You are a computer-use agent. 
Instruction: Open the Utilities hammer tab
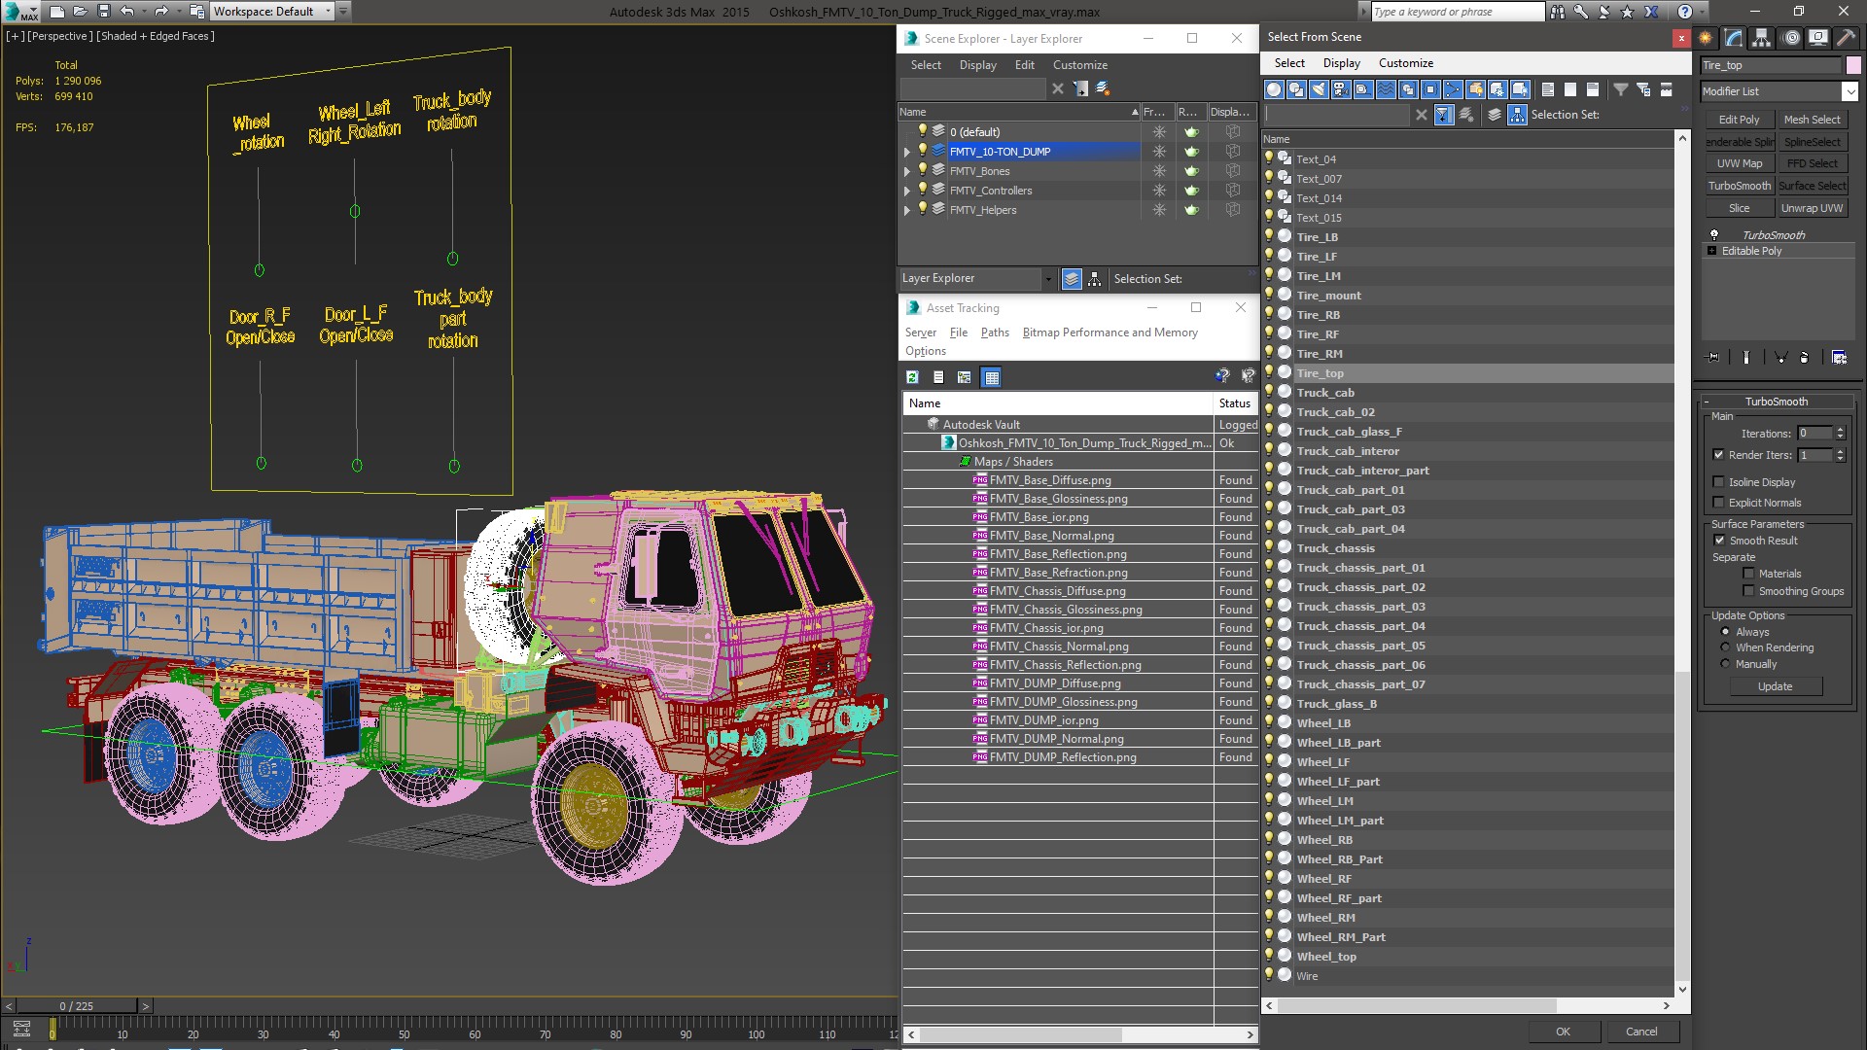click(1845, 38)
